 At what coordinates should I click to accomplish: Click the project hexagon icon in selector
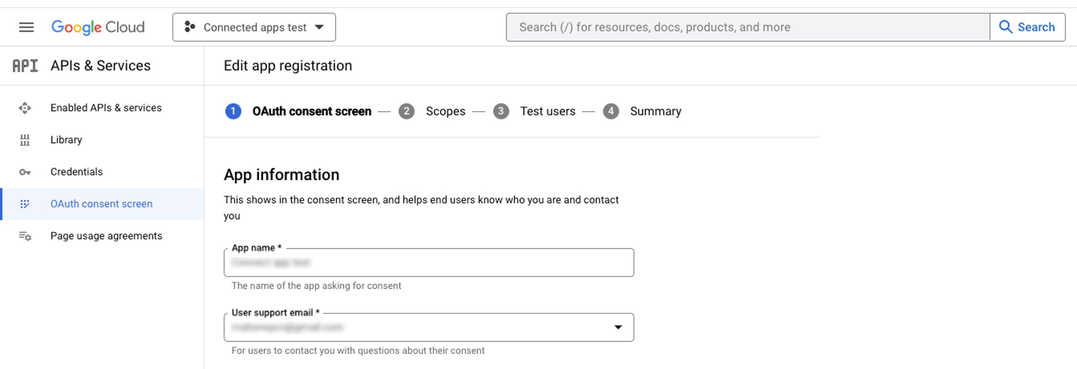coord(189,27)
